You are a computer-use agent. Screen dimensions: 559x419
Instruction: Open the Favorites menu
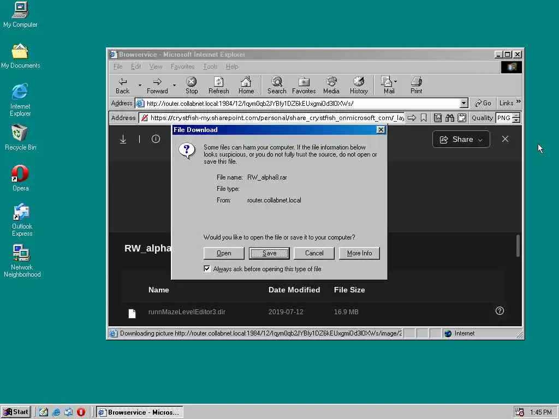click(x=182, y=67)
